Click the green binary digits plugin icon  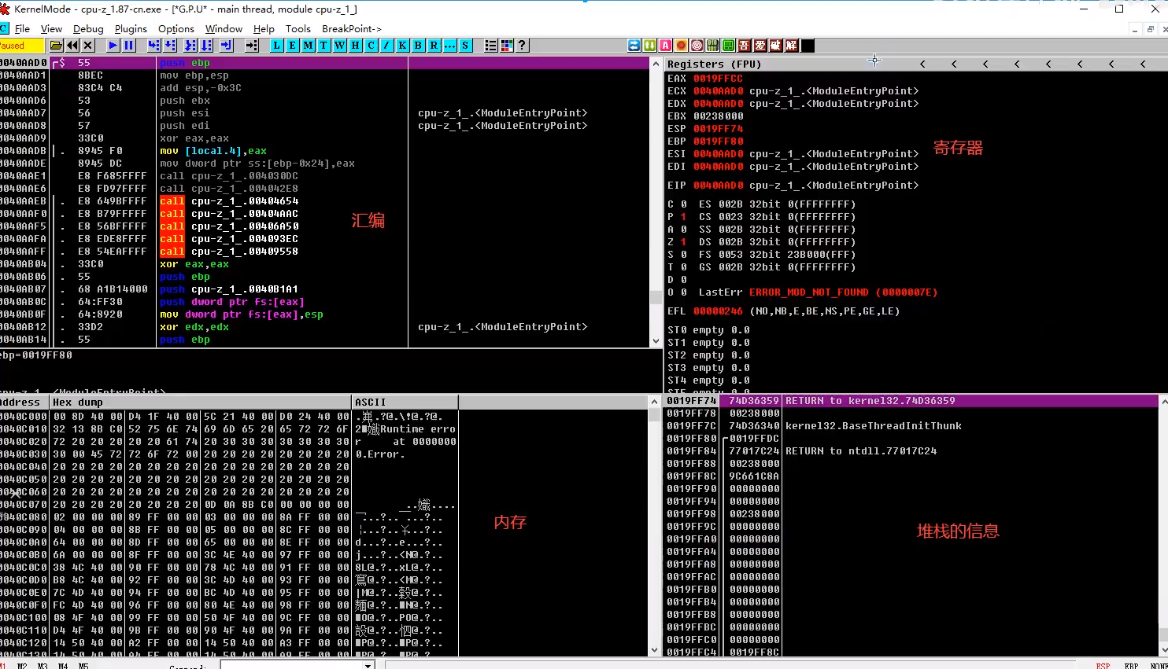[x=712, y=46]
